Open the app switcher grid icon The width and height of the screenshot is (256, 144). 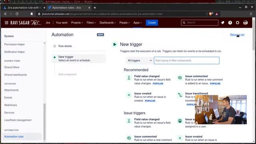[x=6, y=23]
